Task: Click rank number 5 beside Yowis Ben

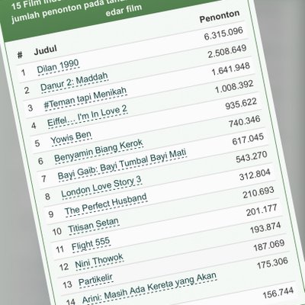Action: click(37, 143)
